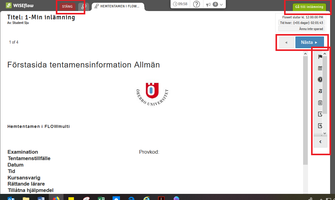Select the HEMTENTAMEN I FLOW tab
Image resolution: width=335 pixels, height=200 pixels.
(118, 6)
